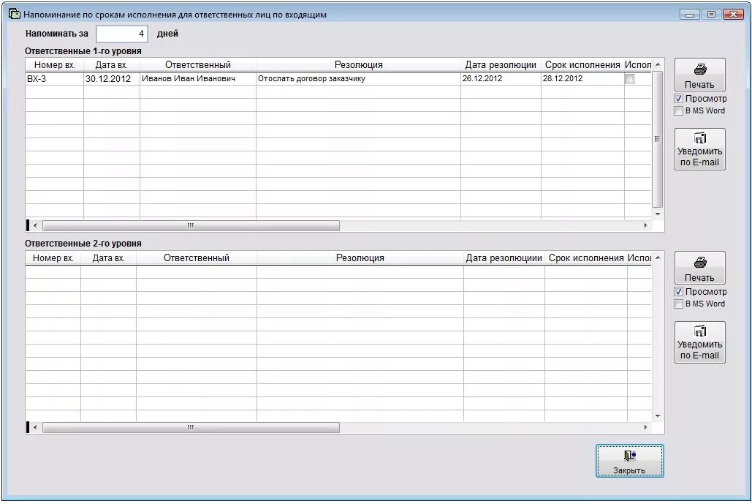Viewport: 752px width, 504px height.
Task: Click the right arrow of level 2 horizontal scrollbar
Action: tap(645, 427)
